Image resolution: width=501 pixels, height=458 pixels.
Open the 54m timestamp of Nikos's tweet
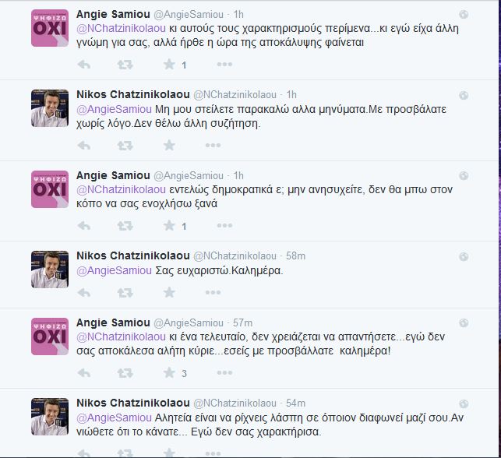[295, 403]
